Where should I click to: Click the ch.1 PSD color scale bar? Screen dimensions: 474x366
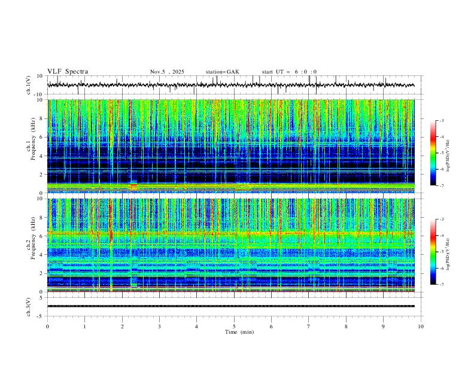tap(433, 153)
